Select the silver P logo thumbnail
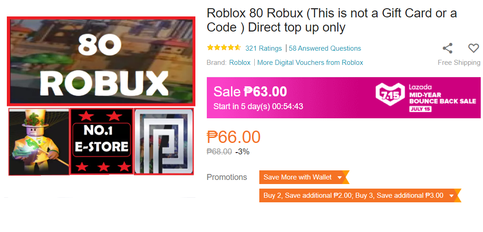 point(164,141)
